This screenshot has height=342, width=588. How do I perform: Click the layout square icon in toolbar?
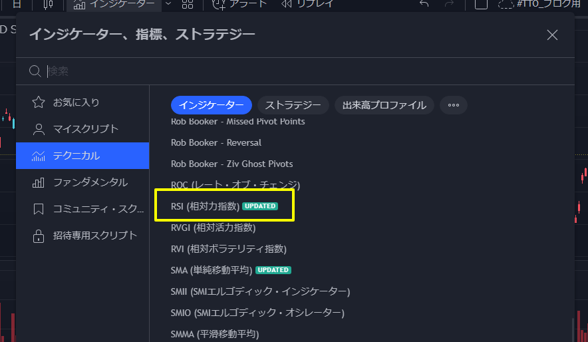(481, 4)
